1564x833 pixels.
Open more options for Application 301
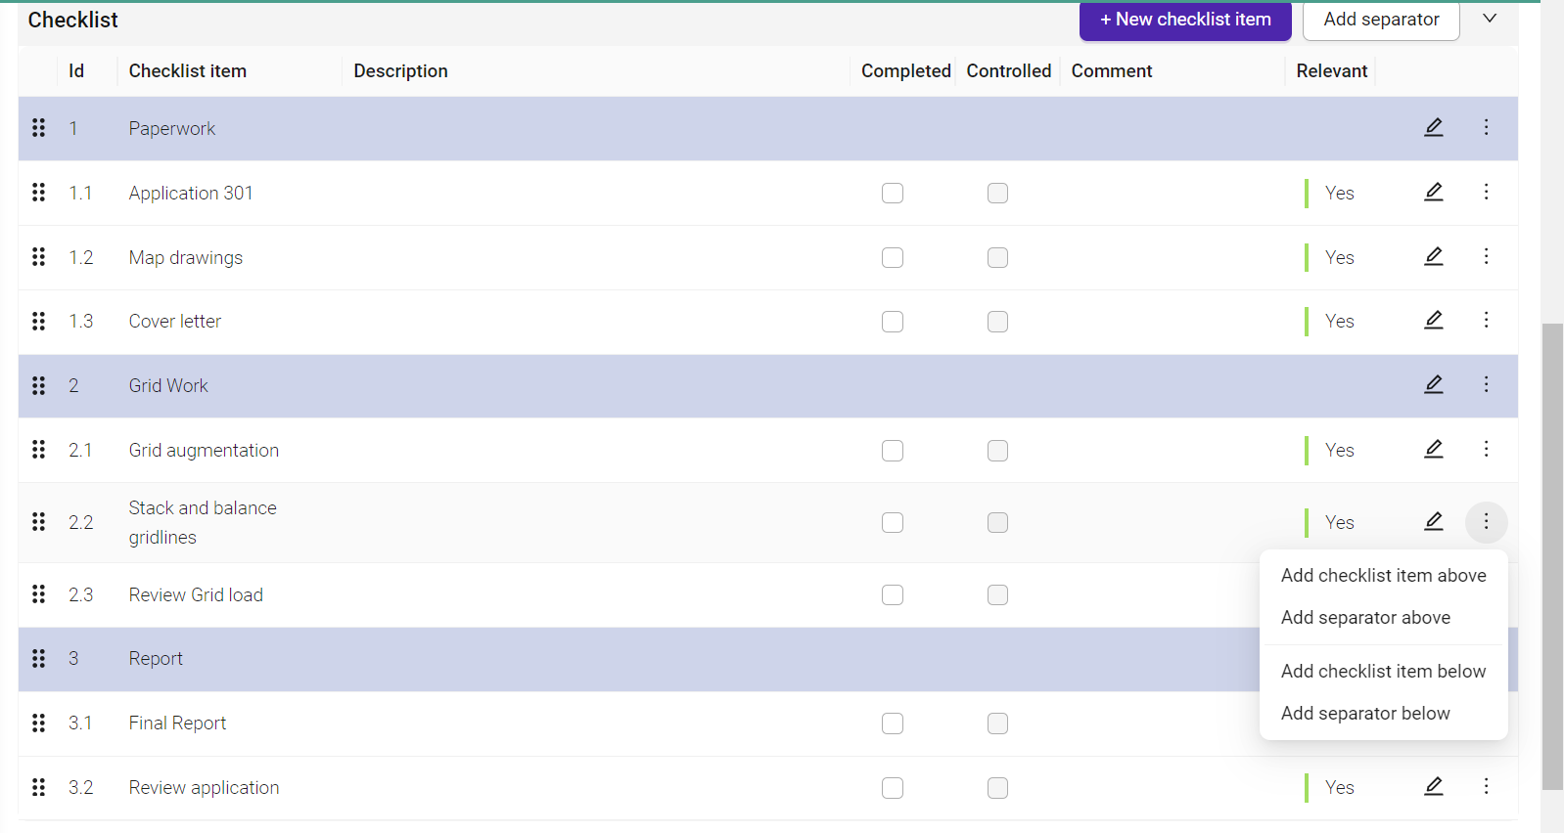point(1486,192)
